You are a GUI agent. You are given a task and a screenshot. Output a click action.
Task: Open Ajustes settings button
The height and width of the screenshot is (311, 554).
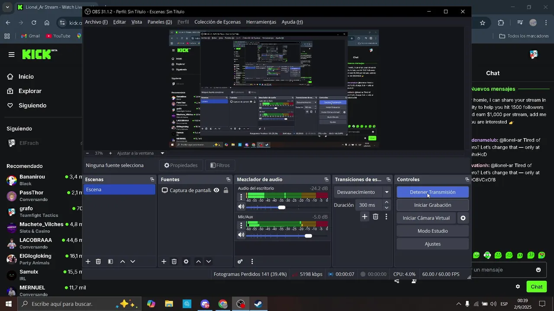[432, 244]
